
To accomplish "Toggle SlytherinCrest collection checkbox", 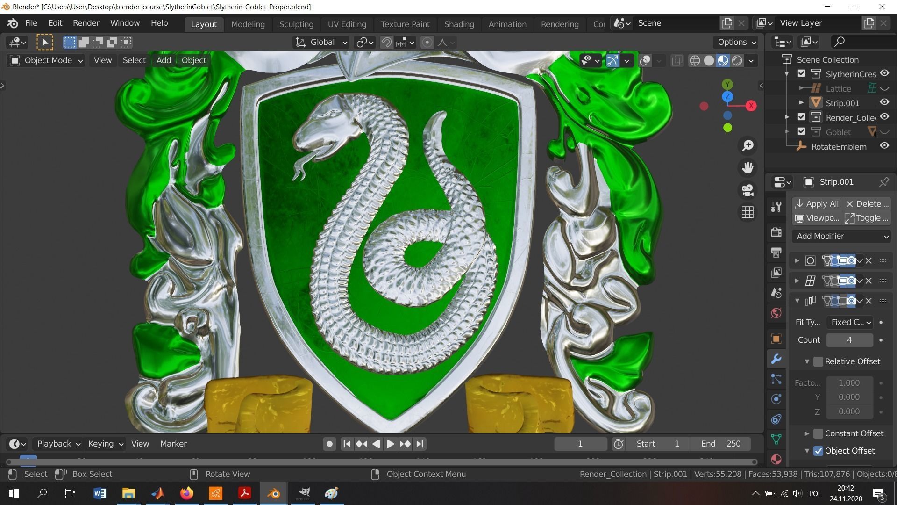I will tap(801, 73).
